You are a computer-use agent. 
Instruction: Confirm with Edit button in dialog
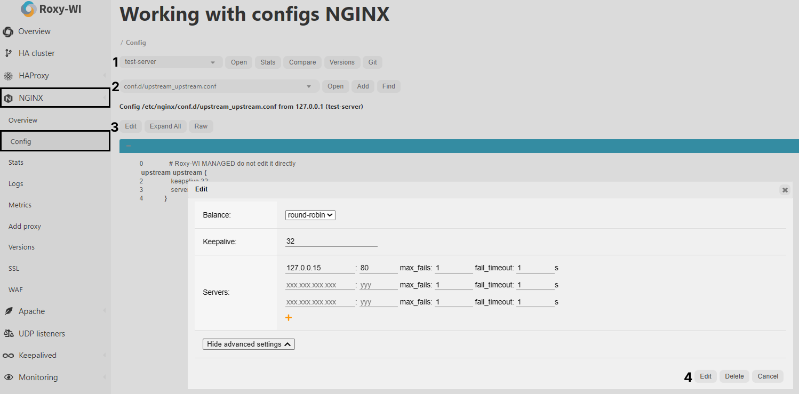click(x=706, y=376)
